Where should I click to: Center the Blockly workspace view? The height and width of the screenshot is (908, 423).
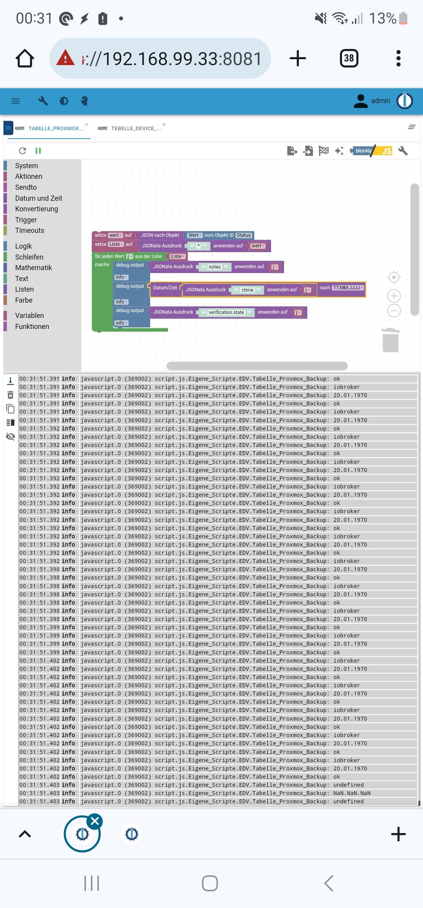[394, 277]
